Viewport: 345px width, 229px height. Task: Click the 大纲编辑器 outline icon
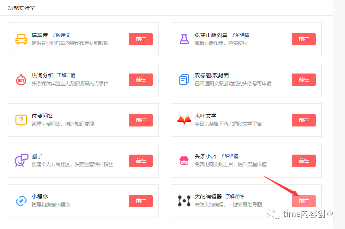[x=184, y=201]
